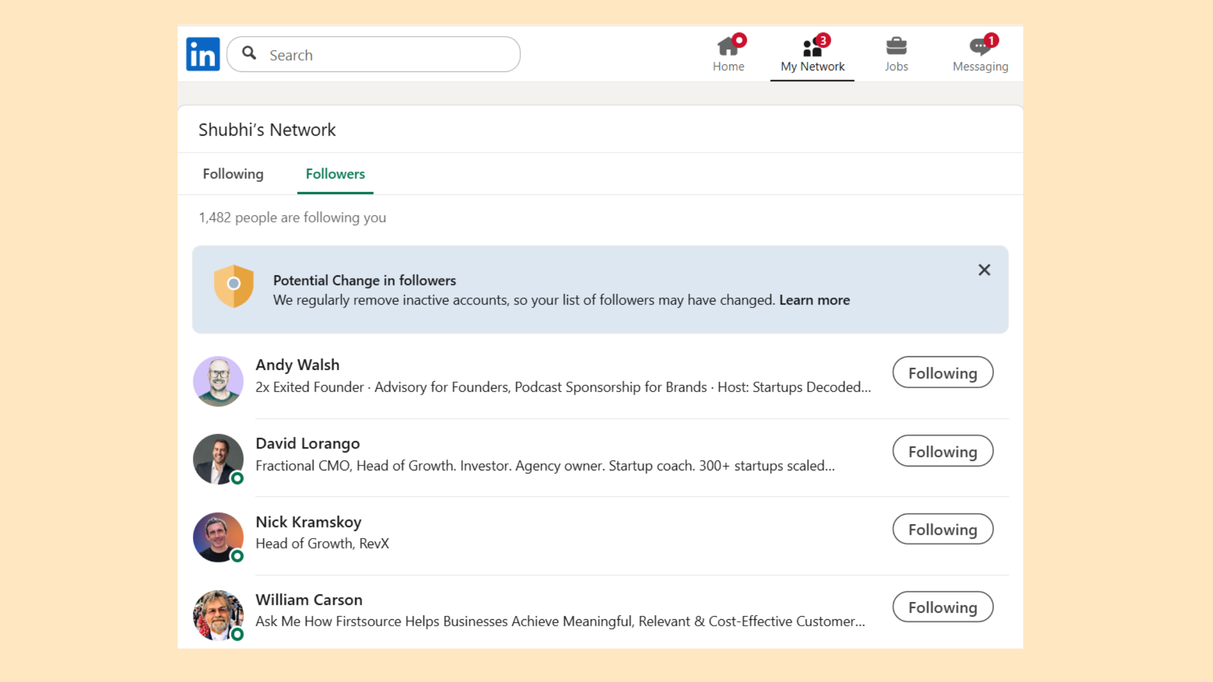The image size is (1213, 682).
Task: Toggle Following button for David Lorango
Action: pos(943,451)
